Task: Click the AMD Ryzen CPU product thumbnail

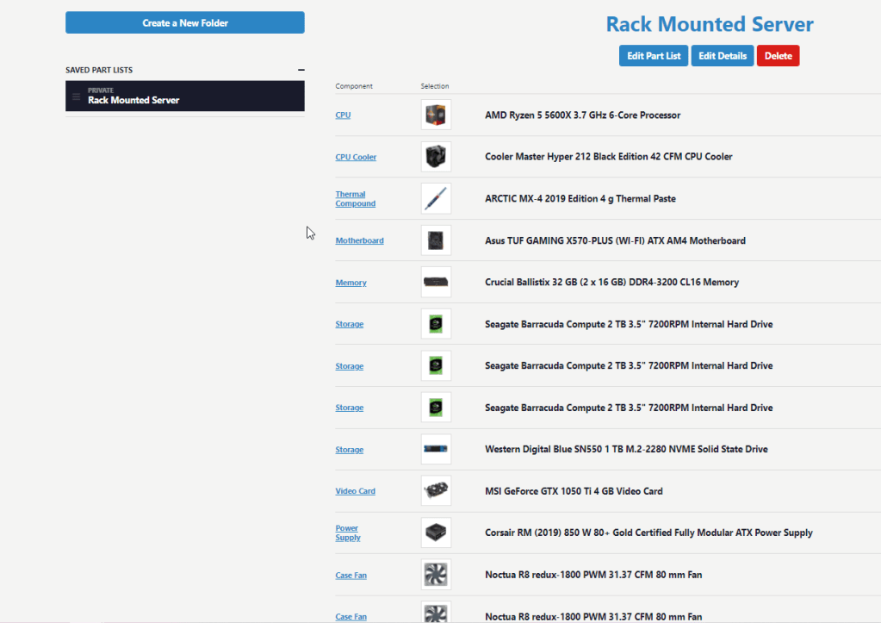Action: point(436,115)
